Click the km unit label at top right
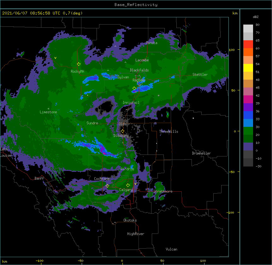272x265 pixels. (235, 13)
